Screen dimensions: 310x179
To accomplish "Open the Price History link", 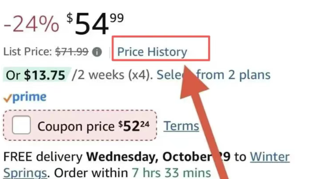I will click(x=152, y=52).
